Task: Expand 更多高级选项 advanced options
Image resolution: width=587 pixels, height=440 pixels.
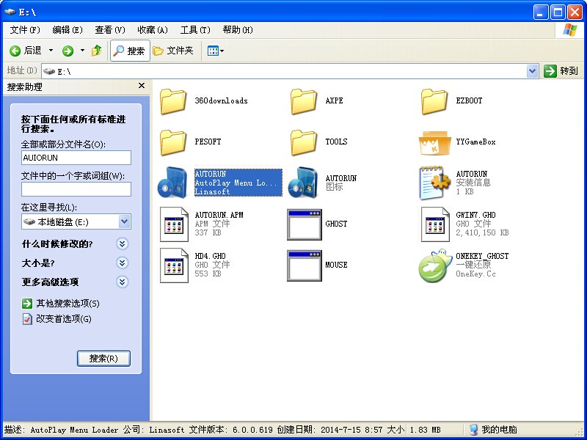Action: (123, 280)
